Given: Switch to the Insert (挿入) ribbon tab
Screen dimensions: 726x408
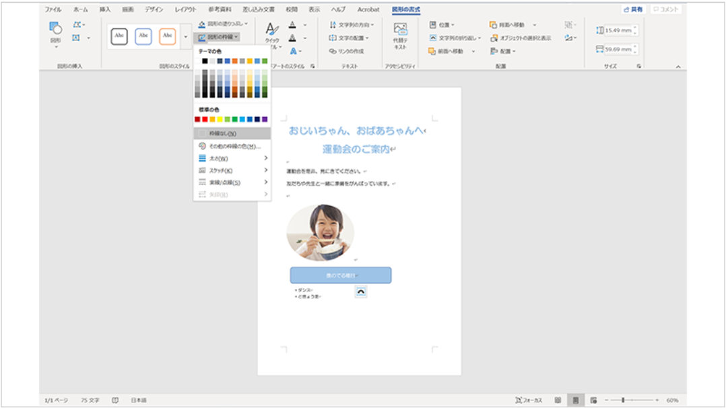Looking at the screenshot, I should (105, 9).
